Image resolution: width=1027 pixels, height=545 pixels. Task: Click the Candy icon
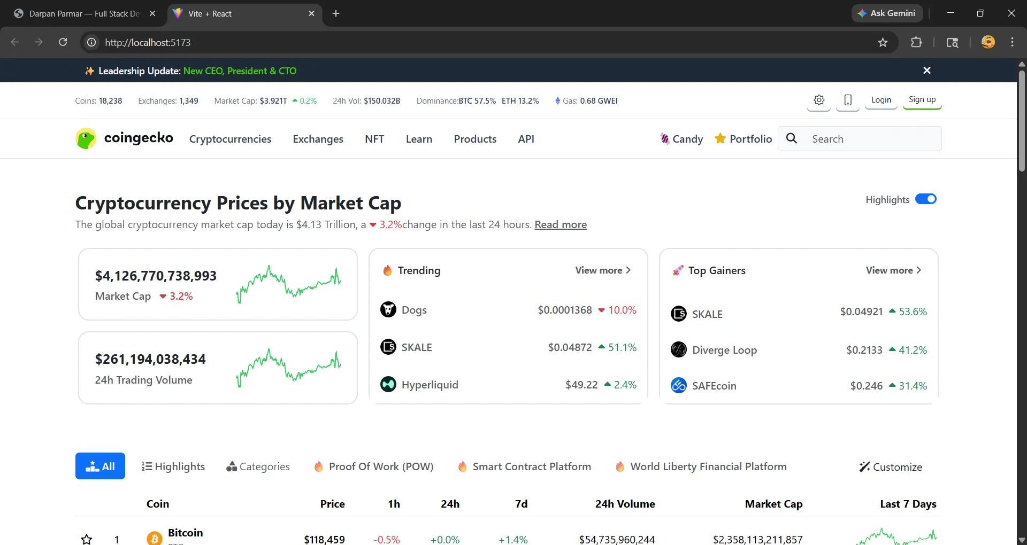point(664,139)
